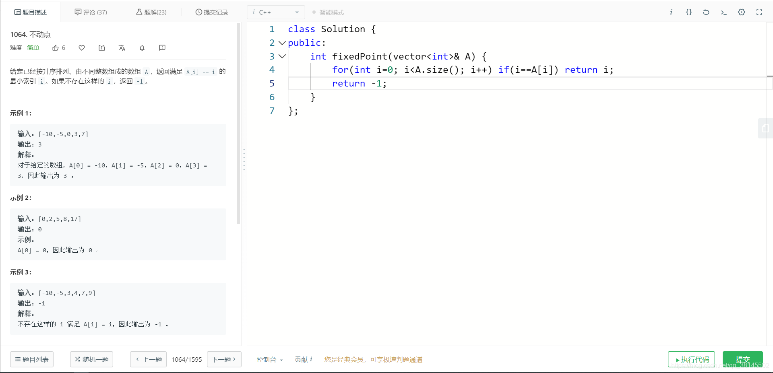Click example 1 input [-10,-5,0,3,7]
773x373 pixels.
coord(63,134)
